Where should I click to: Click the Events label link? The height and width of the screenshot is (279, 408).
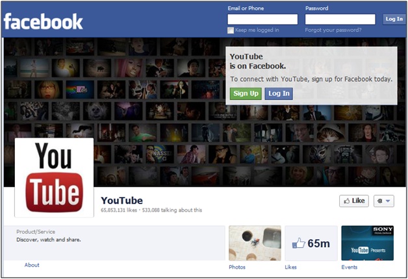349,267
